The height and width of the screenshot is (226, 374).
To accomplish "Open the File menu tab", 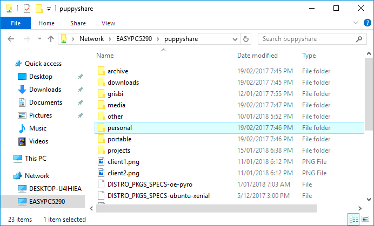I will click(16, 23).
